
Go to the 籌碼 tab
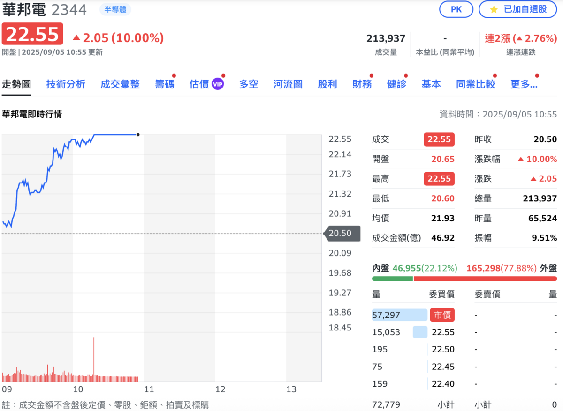click(165, 84)
